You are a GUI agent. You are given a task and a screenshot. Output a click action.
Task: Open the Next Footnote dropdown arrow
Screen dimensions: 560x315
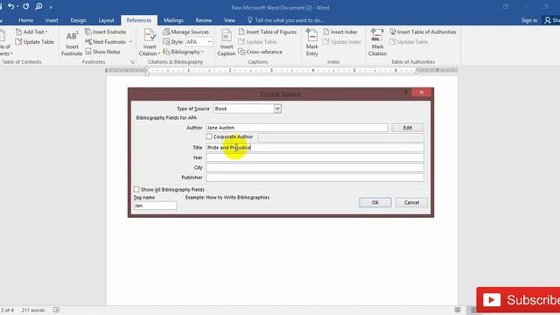(x=130, y=42)
